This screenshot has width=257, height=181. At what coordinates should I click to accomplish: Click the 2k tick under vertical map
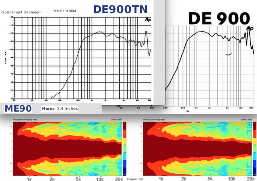coord(183,179)
